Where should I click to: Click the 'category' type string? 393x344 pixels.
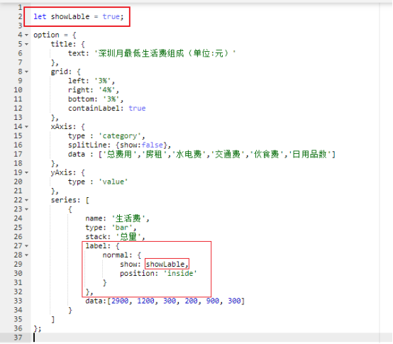120,135
